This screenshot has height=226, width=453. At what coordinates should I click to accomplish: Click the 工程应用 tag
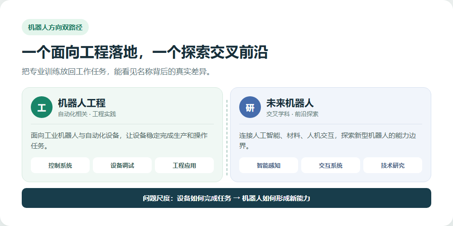(x=184, y=165)
